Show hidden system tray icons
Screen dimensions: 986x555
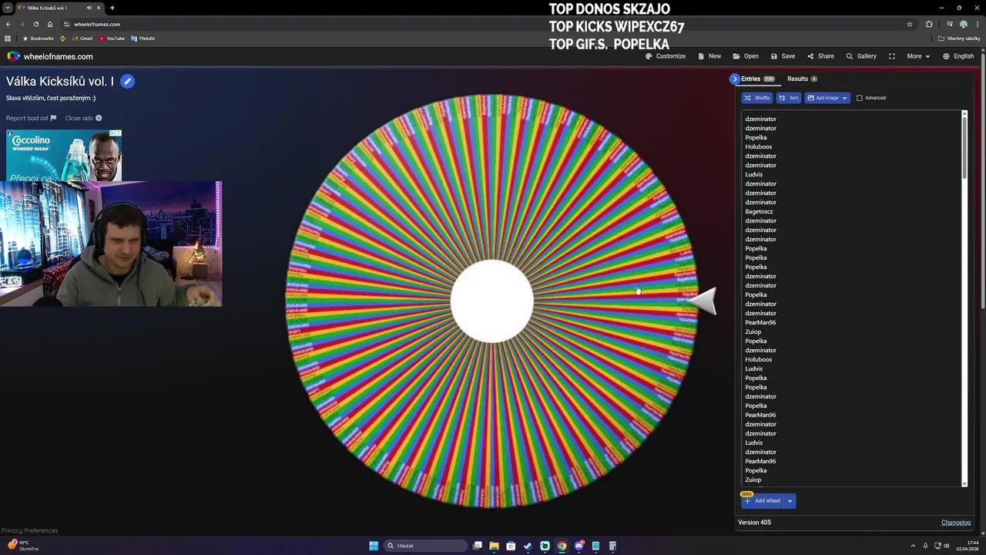point(913,546)
